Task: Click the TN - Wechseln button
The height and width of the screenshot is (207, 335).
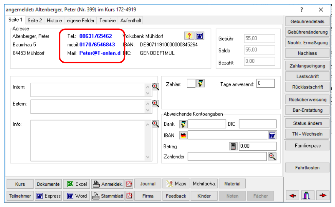Action: tap(307, 134)
